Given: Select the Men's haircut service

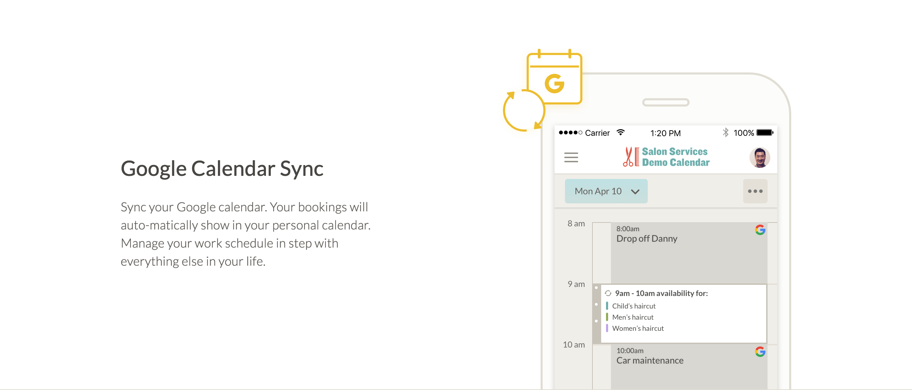Looking at the screenshot, I should pos(633,317).
